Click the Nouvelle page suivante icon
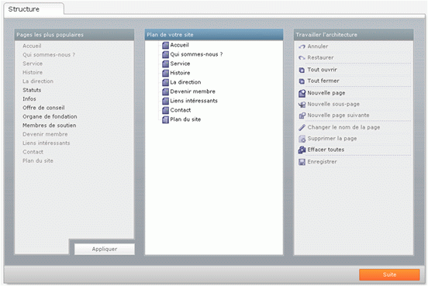 302,115
